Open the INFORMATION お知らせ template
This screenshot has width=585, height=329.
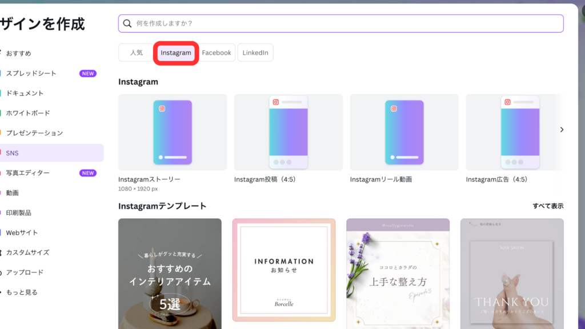284,271
